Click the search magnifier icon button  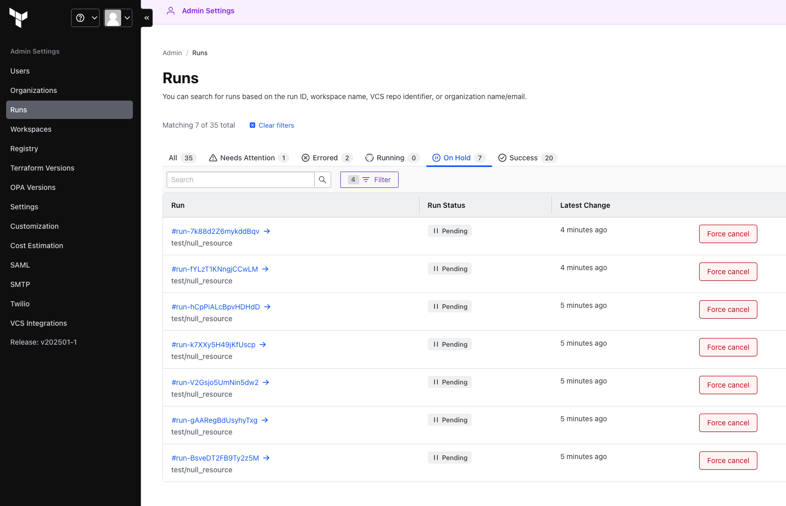click(x=322, y=180)
